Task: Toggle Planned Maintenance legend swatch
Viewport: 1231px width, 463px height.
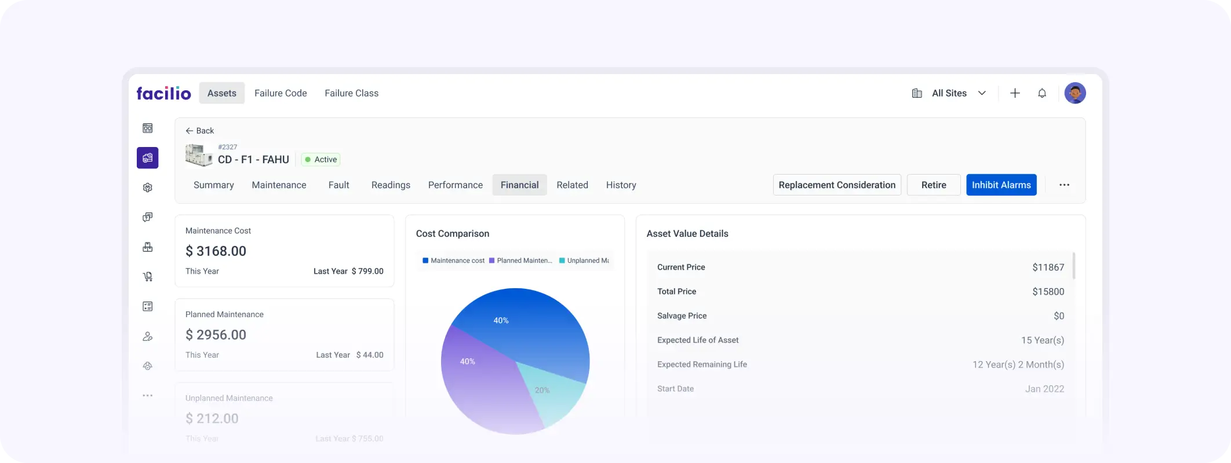Action: 492,260
